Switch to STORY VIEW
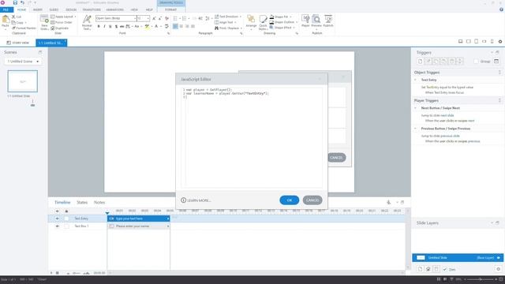 coord(18,43)
